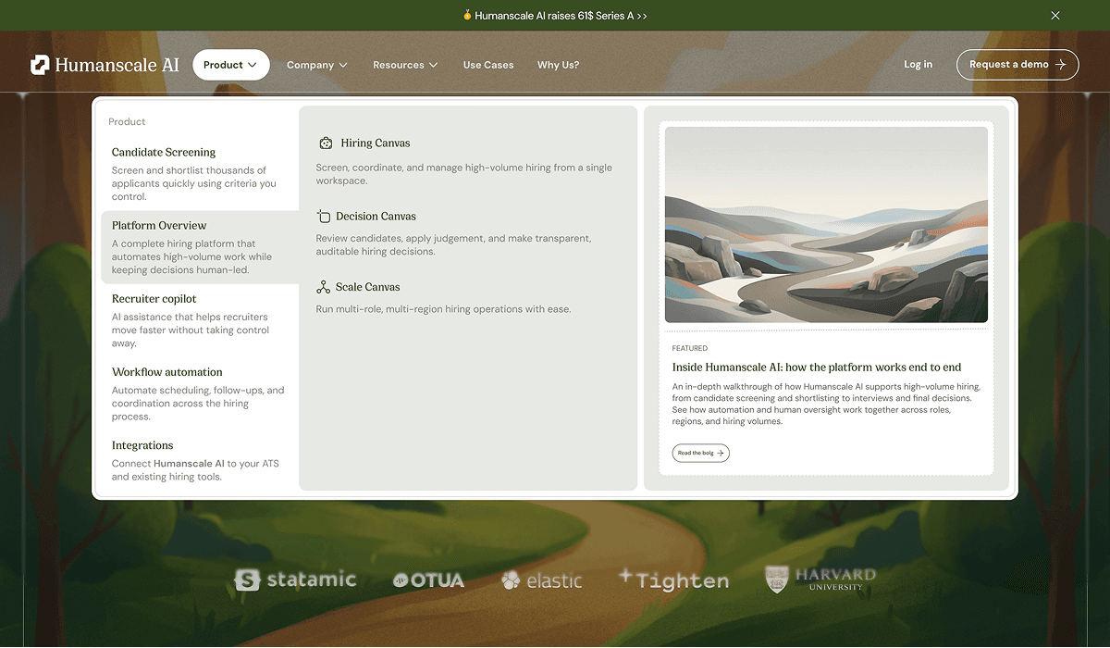Click the featured landscape thumbnail image
This screenshot has width=1110, height=648.
[x=826, y=225]
